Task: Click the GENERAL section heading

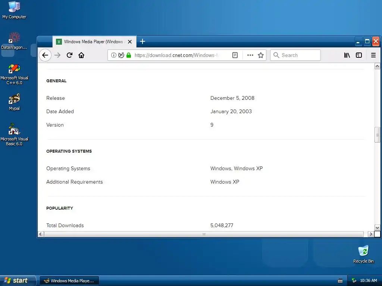Action: (56, 81)
